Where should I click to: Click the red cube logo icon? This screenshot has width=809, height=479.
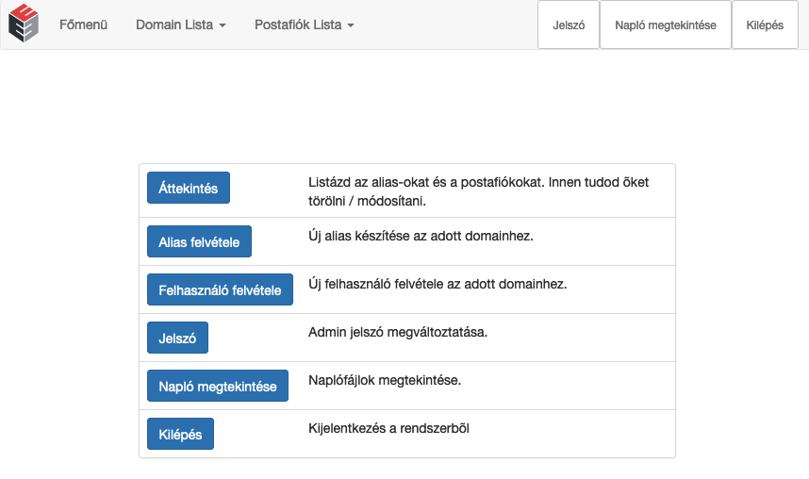click(24, 23)
